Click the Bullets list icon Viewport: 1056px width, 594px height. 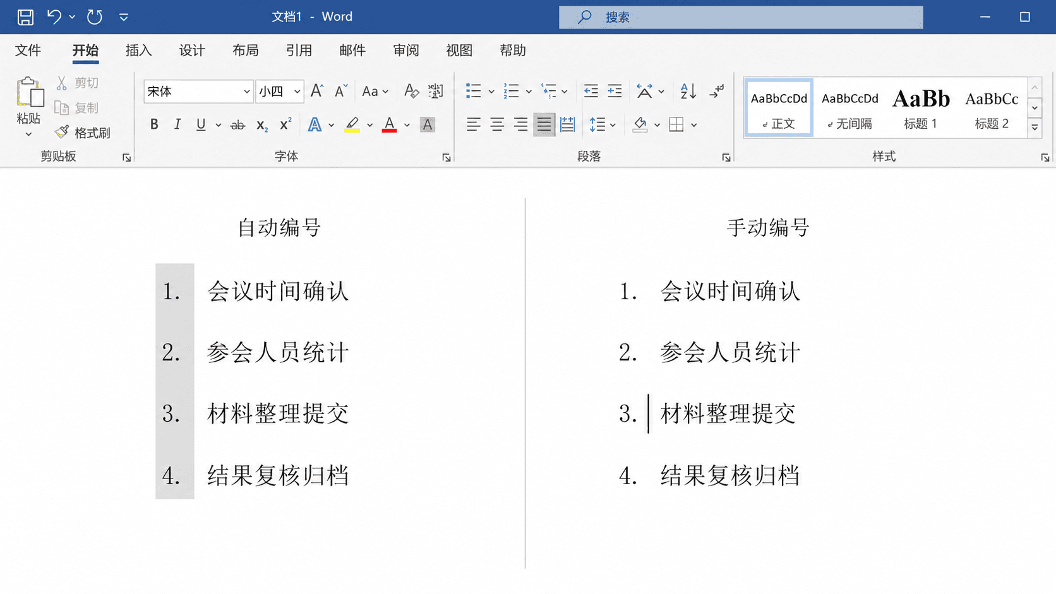pyautogui.click(x=473, y=91)
